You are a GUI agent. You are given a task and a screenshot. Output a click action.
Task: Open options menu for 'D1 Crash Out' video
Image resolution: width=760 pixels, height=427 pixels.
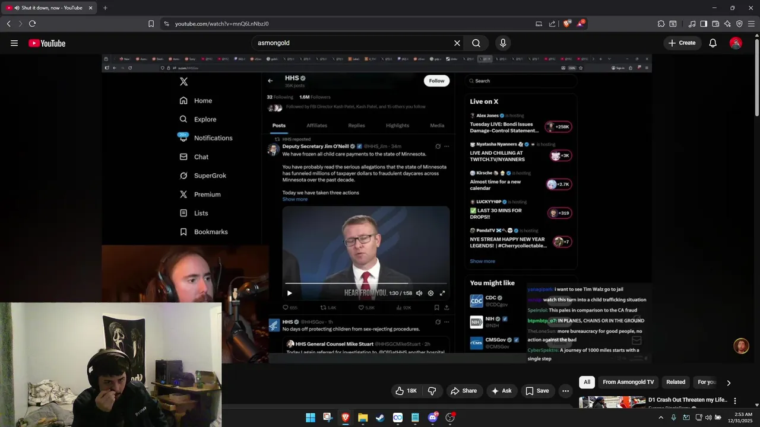coord(735,401)
